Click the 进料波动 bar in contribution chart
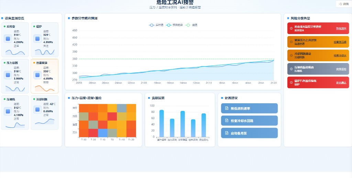Viewport: 352px width, 178px height. (x=193, y=128)
